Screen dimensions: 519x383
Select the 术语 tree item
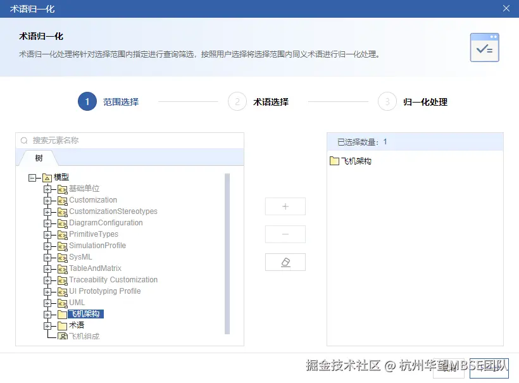(x=77, y=325)
